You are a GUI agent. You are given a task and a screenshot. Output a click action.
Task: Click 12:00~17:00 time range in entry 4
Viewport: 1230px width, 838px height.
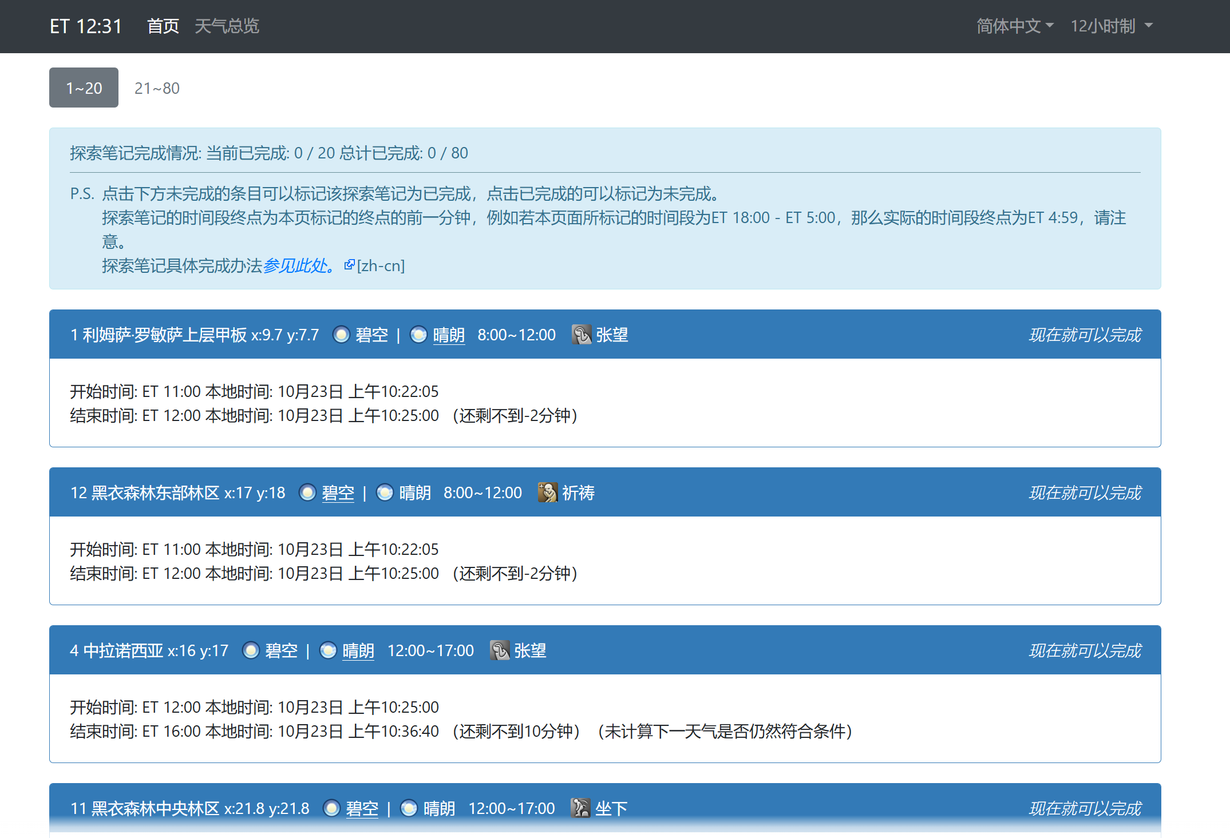pos(430,650)
